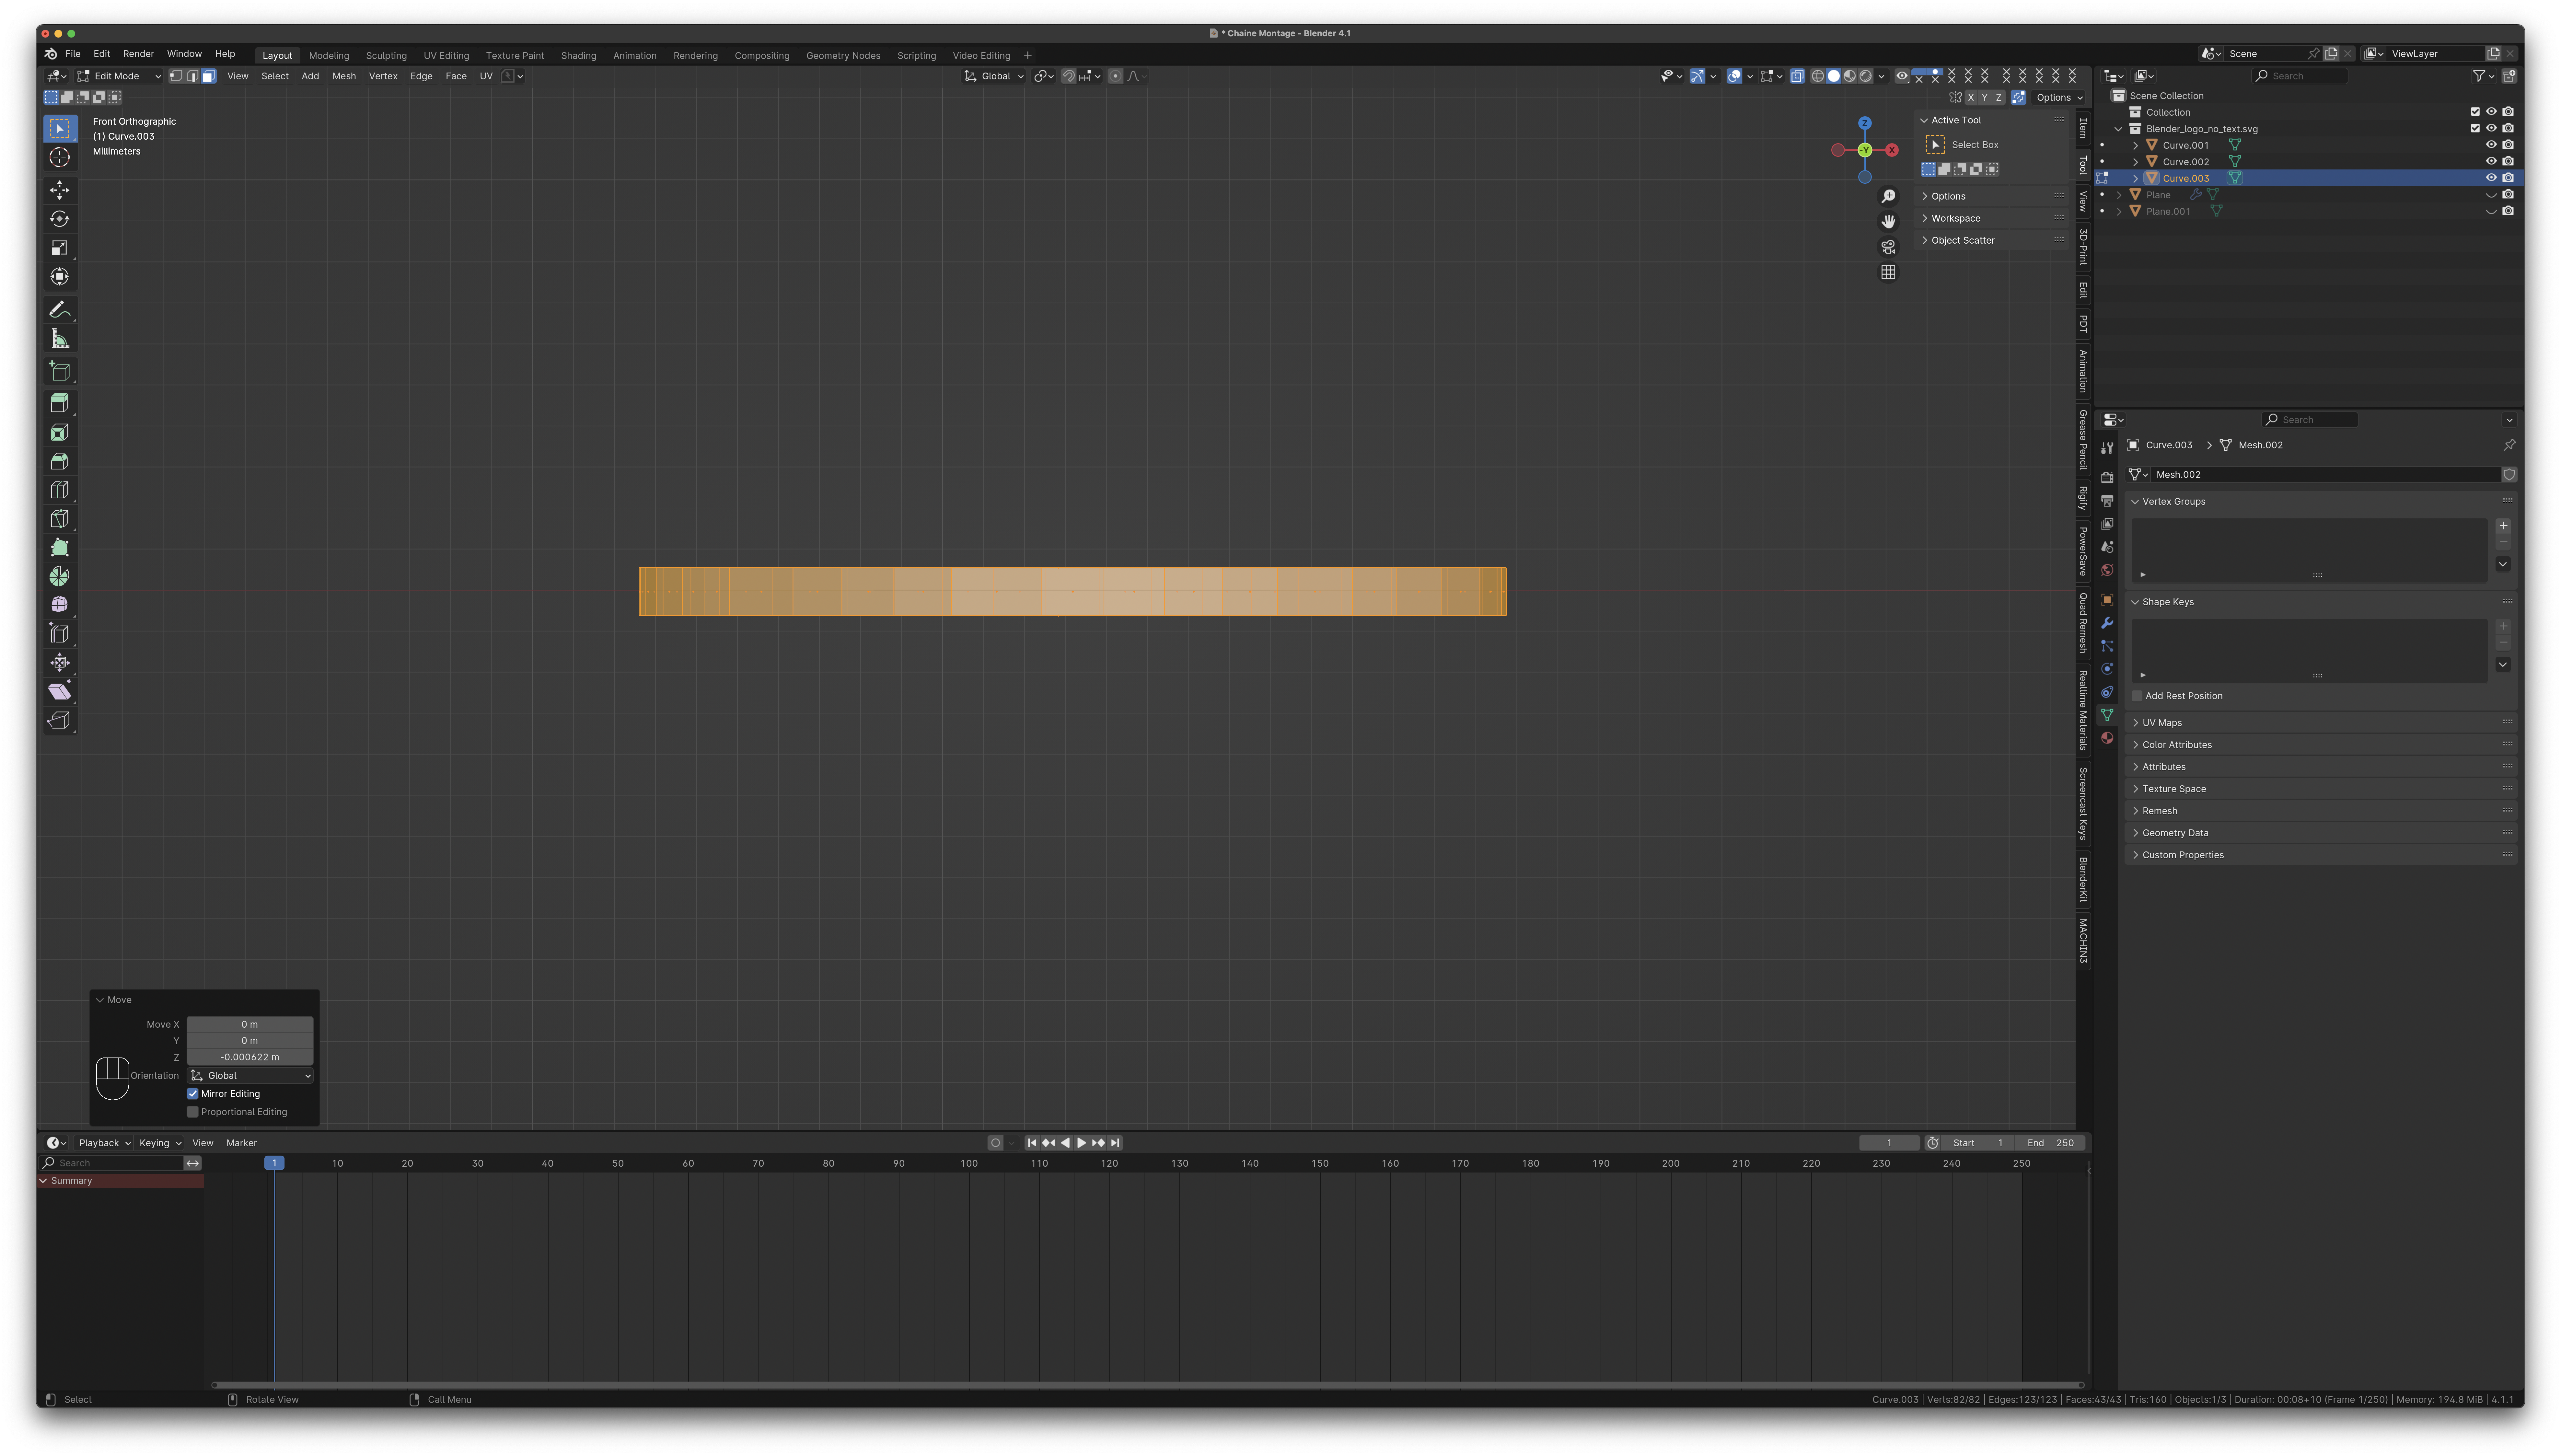
Task: Switch to the Modeling workspace tab
Action: pyautogui.click(x=329, y=56)
